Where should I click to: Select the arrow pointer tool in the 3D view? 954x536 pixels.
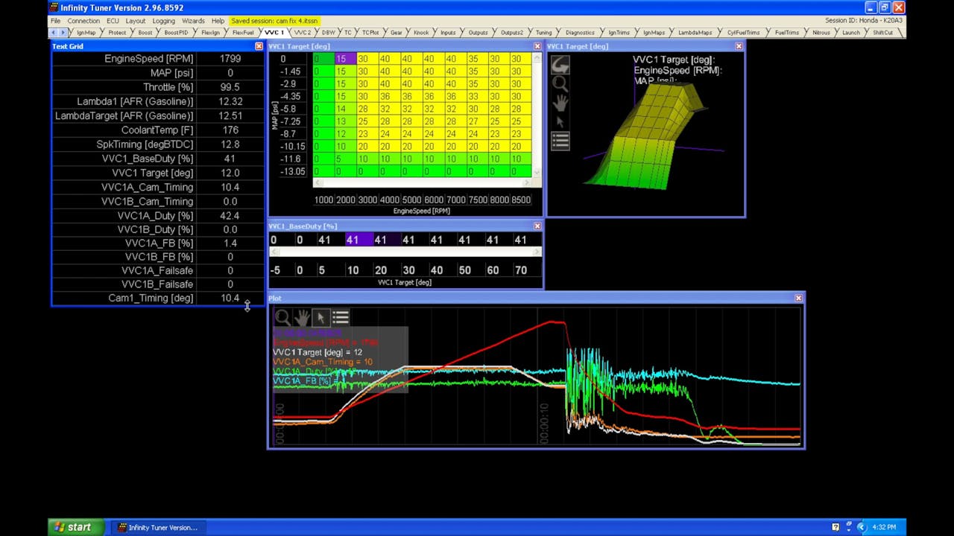pos(560,121)
